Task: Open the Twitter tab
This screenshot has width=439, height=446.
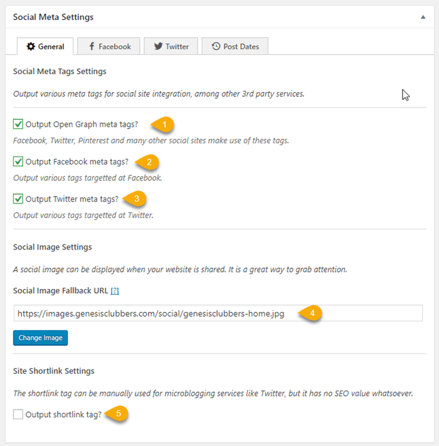Action: pos(171,46)
